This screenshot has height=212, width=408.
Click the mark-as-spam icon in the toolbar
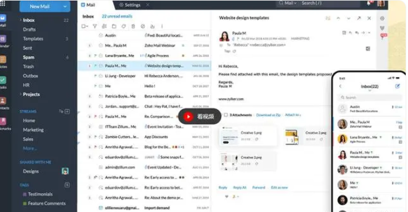pos(143,26)
